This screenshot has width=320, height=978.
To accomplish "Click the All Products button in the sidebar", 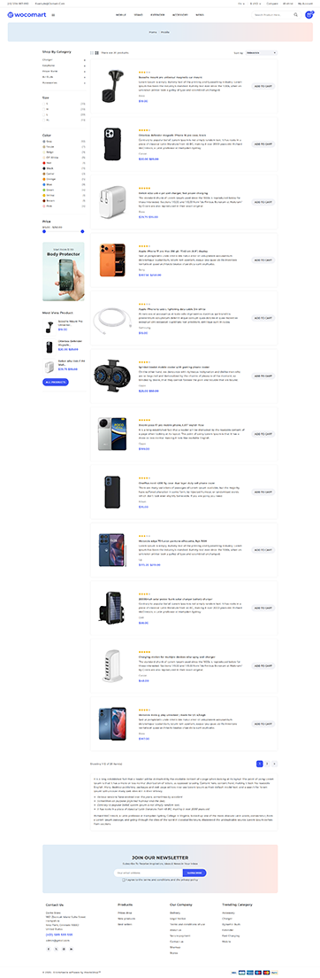I will click(x=56, y=381).
